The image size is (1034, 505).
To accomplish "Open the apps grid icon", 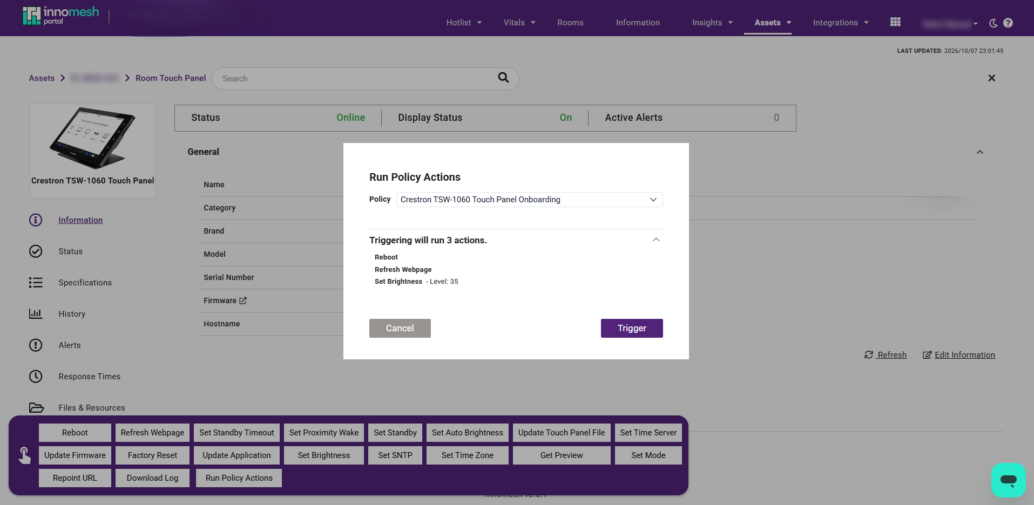I will click(895, 22).
